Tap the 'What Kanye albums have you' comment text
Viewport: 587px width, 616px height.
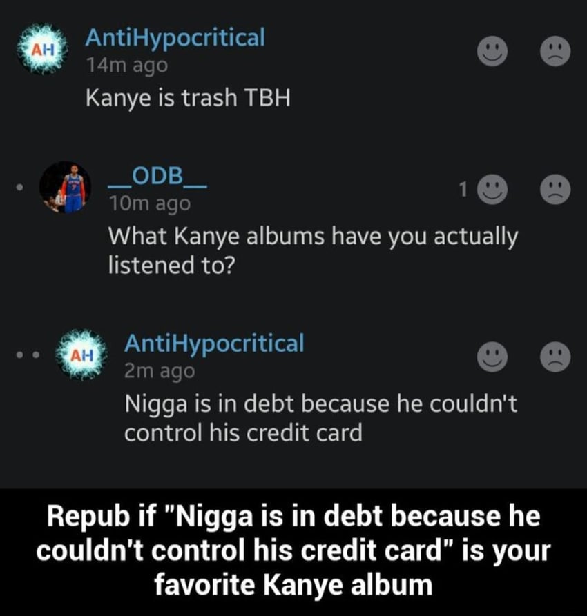313,250
